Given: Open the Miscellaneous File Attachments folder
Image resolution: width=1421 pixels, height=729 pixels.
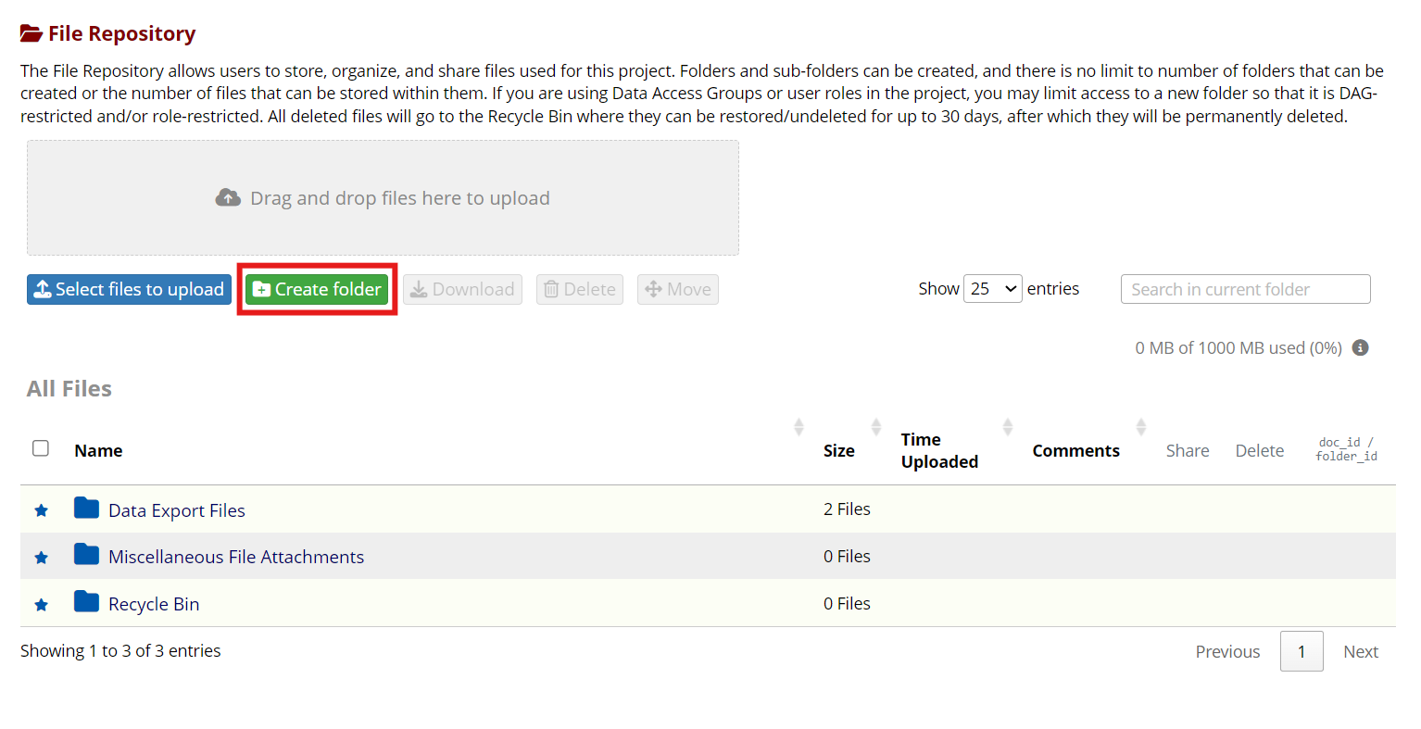Looking at the screenshot, I should click(x=235, y=556).
